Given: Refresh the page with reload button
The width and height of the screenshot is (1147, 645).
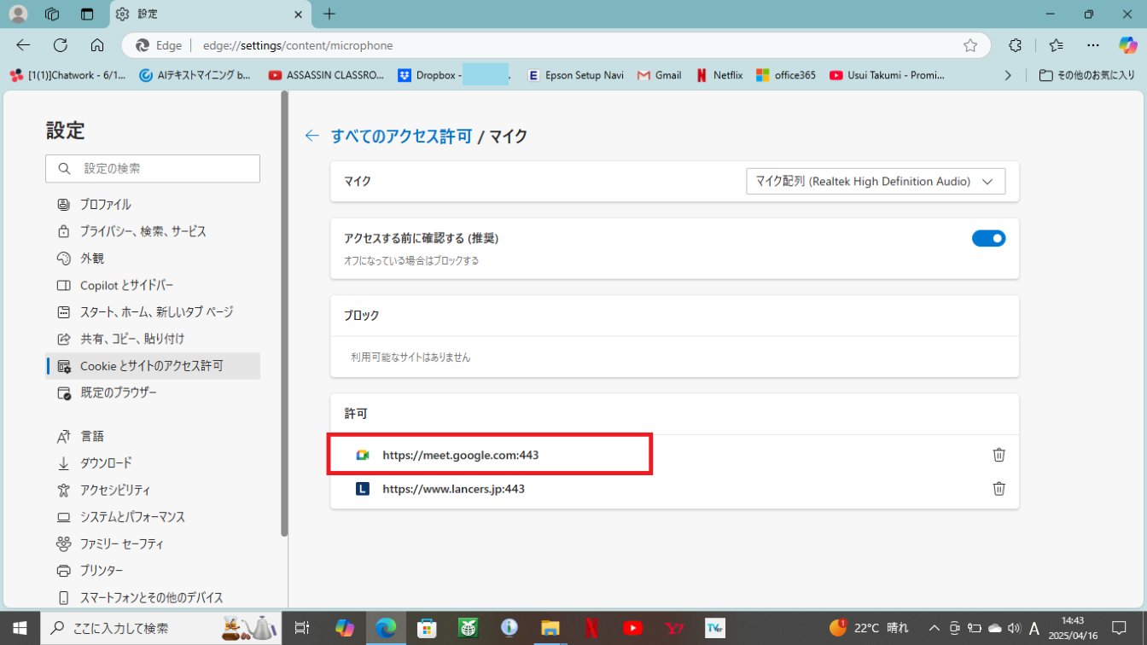Looking at the screenshot, I should click(60, 45).
